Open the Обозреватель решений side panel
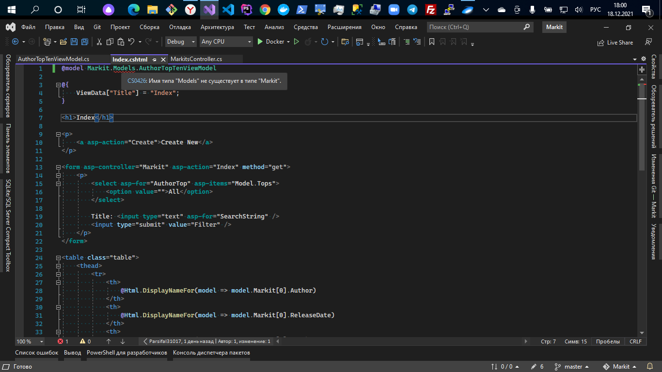 (x=653, y=117)
